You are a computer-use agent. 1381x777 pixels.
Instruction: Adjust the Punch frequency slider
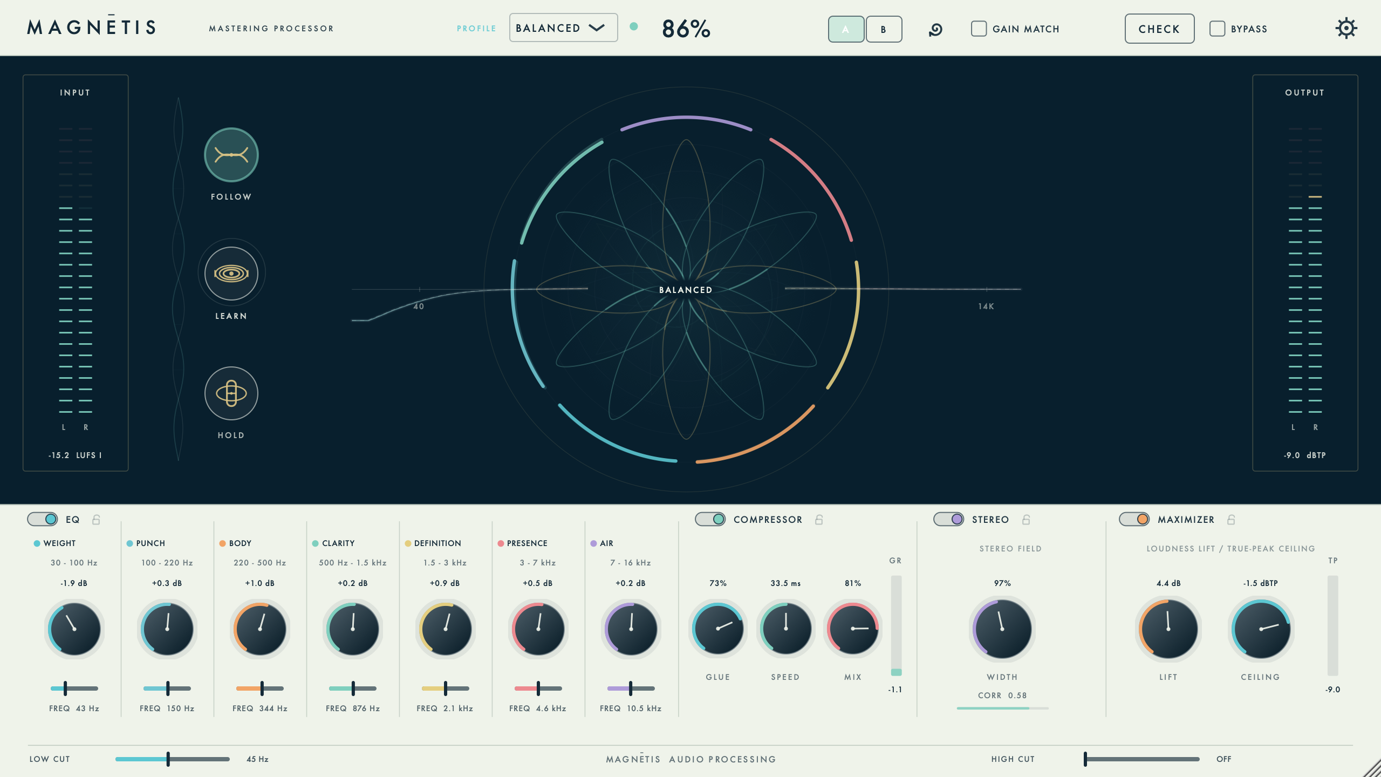167,689
